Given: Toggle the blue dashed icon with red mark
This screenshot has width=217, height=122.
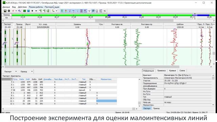Looking at the screenshot, I should pos(74,11).
